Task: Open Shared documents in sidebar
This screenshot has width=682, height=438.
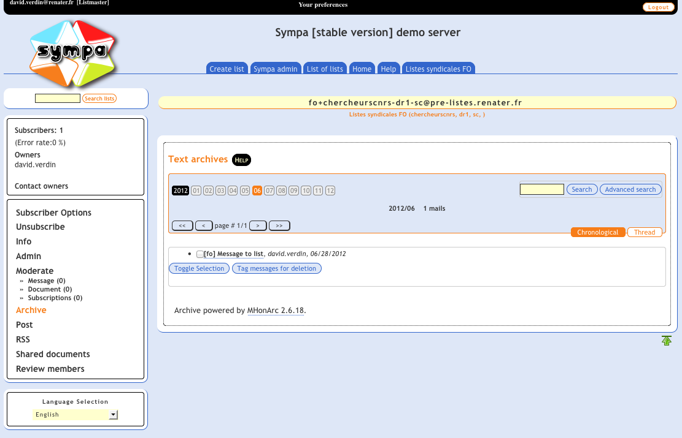Action: point(53,354)
